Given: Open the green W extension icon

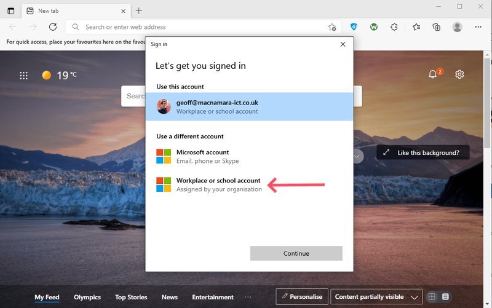Looking at the screenshot, I should (374, 27).
